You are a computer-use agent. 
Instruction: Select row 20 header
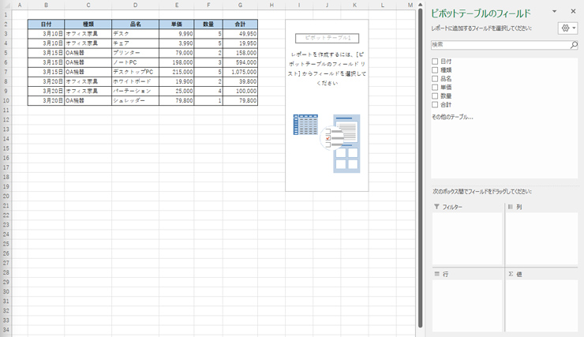tap(6, 197)
